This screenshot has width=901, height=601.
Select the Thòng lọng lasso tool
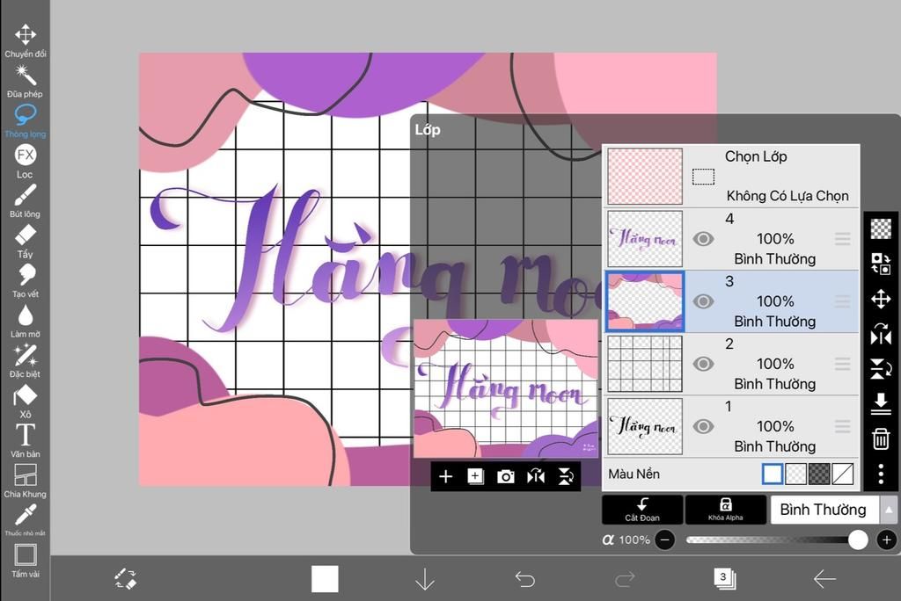click(26, 121)
